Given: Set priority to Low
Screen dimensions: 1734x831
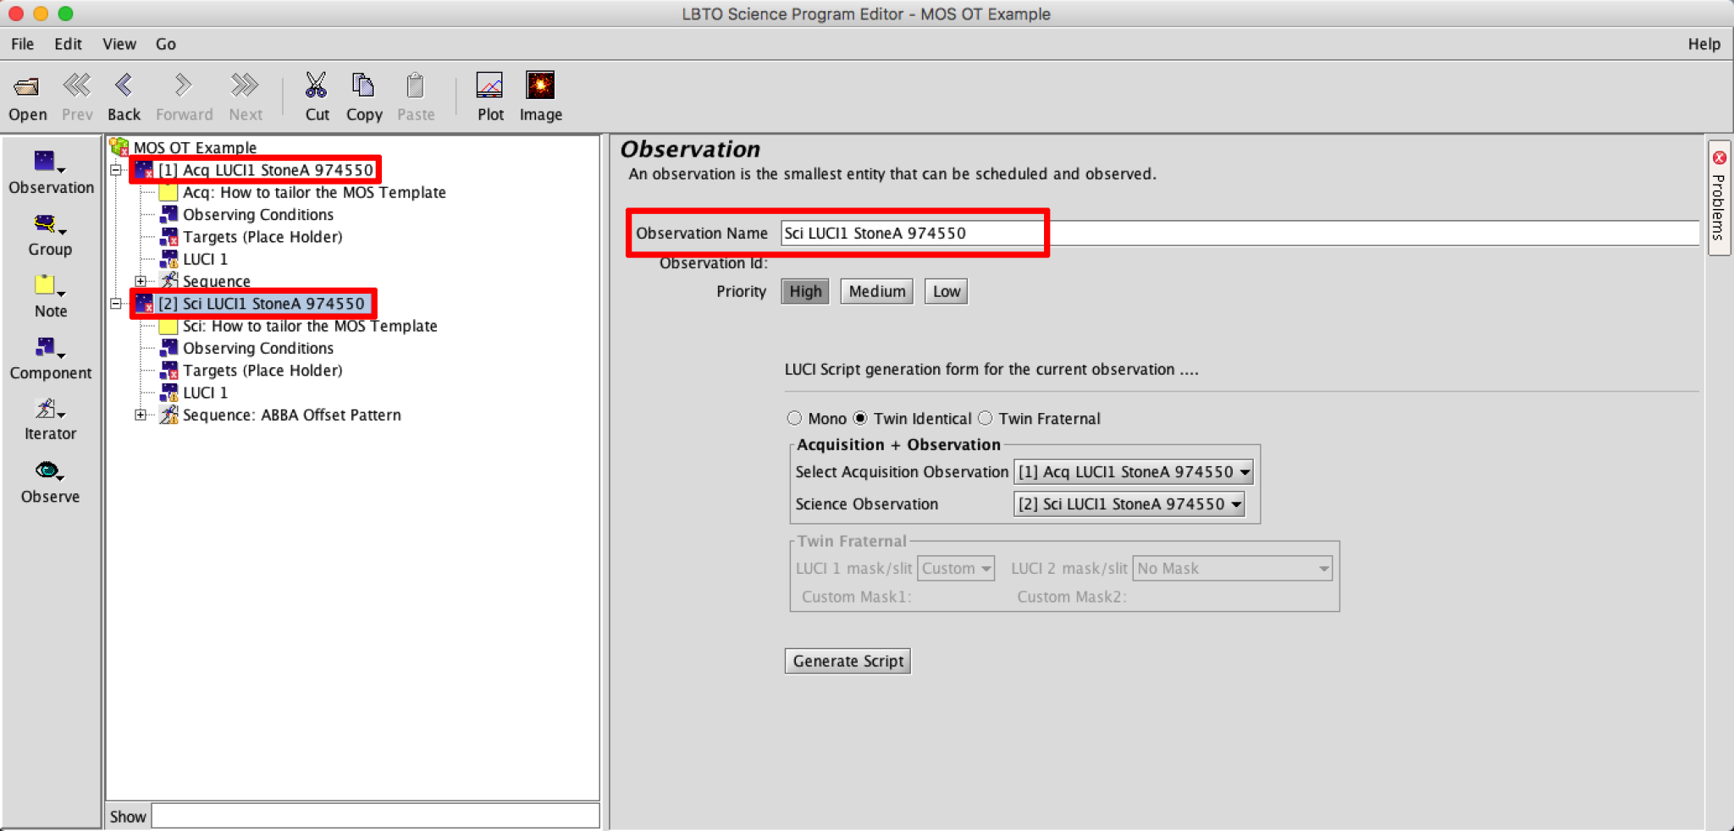Looking at the screenshot, I should click(x=946, y=292).
